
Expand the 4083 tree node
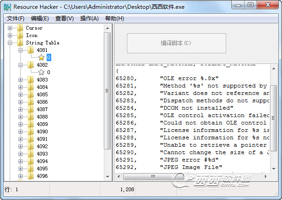click(x=20, y=80)
